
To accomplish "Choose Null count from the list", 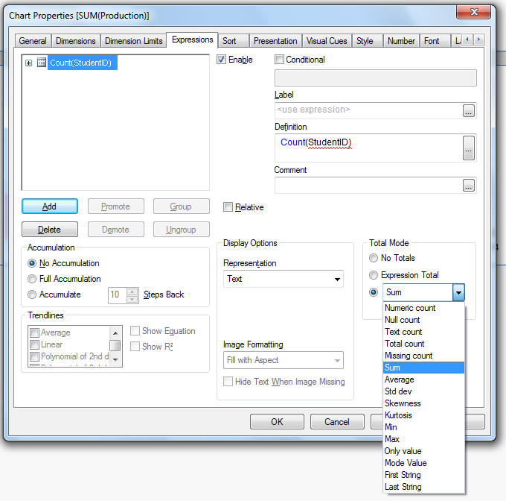I will [x=423, y=320].
